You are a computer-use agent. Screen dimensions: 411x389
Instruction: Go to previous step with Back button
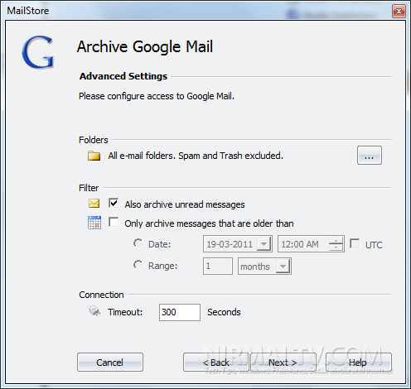(216, 362)
